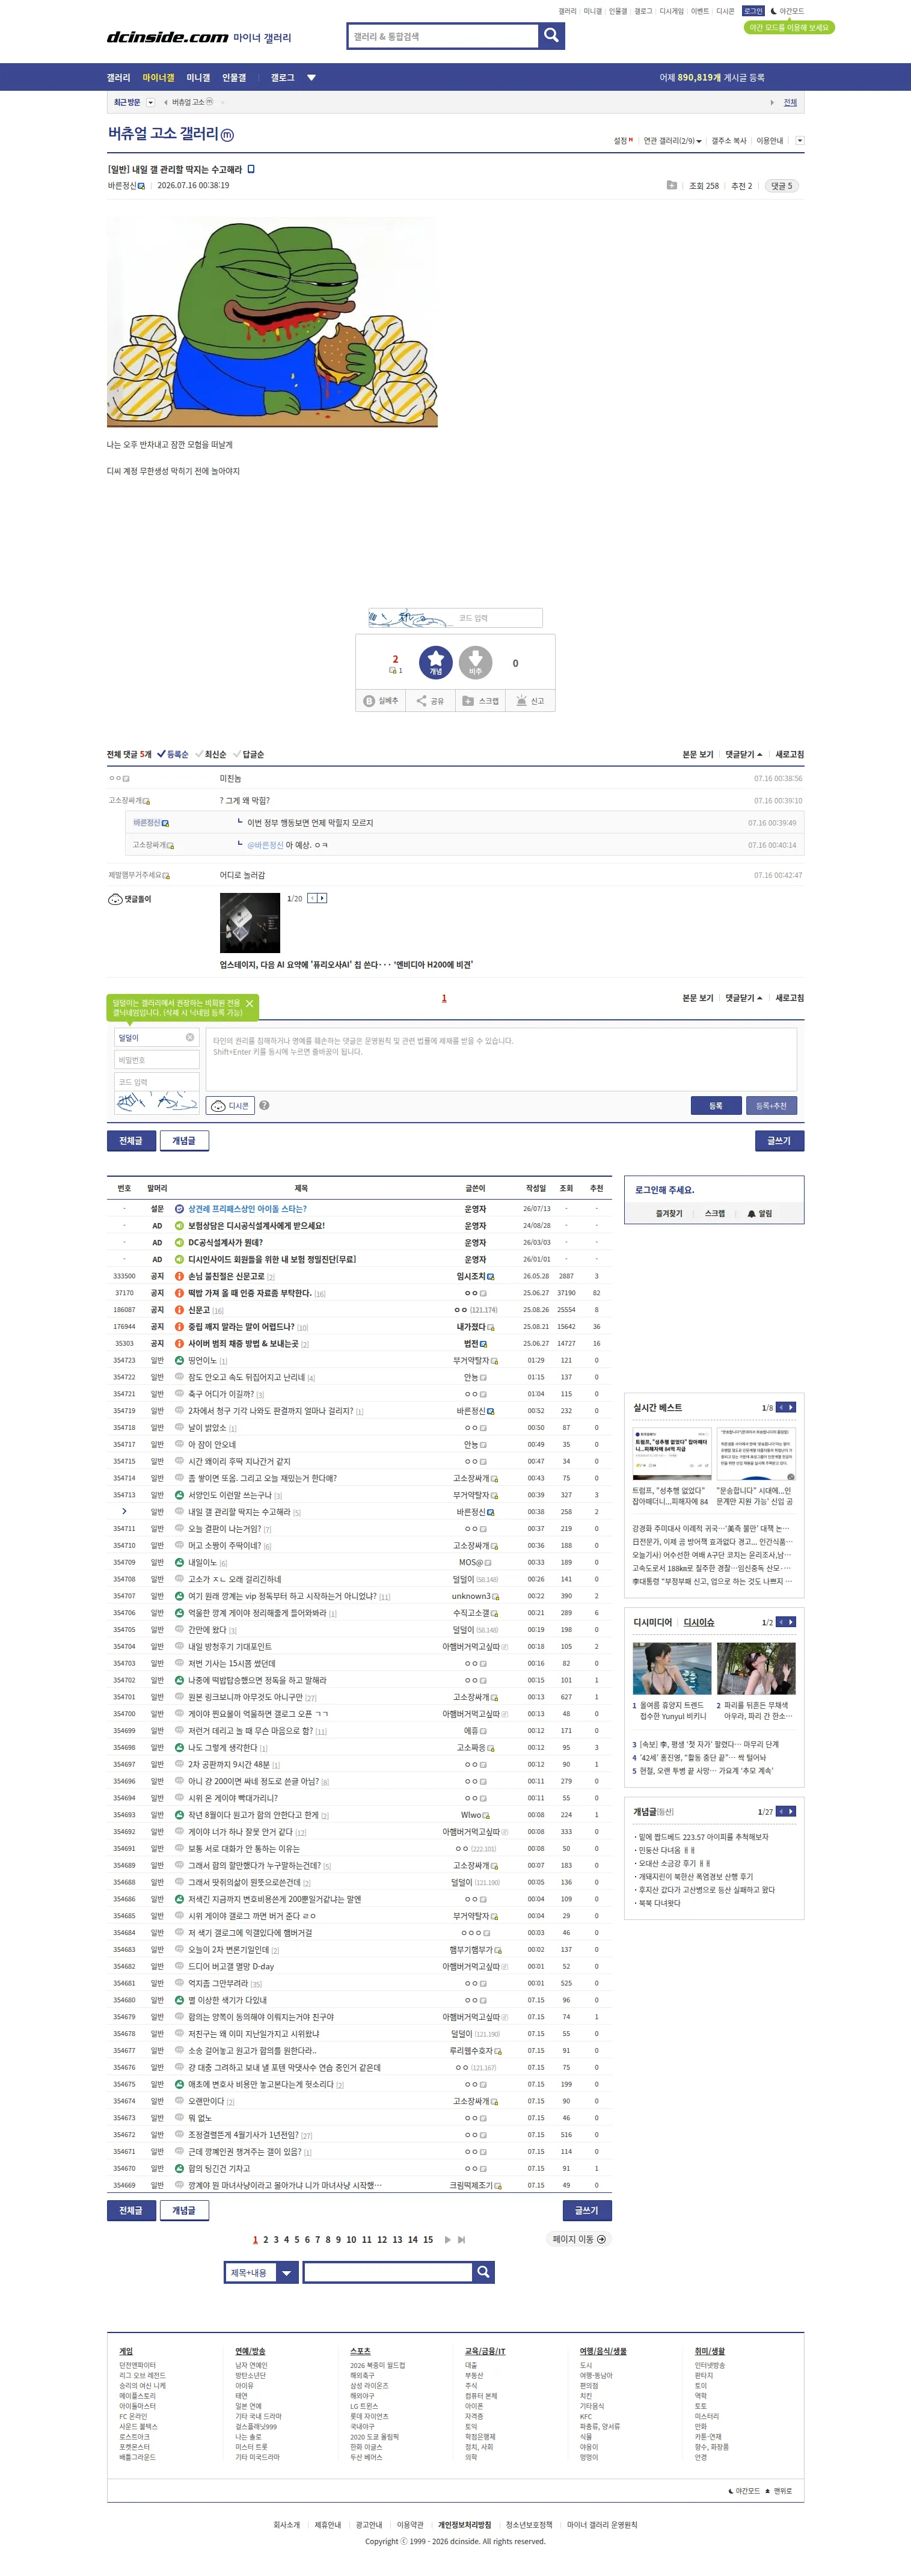911x2576 pixels.
Task: Toggle night mode (야간모드) at top
Action: point(787,11)
